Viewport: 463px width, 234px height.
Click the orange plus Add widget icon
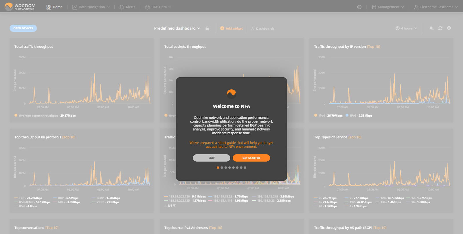click(222, 28)
